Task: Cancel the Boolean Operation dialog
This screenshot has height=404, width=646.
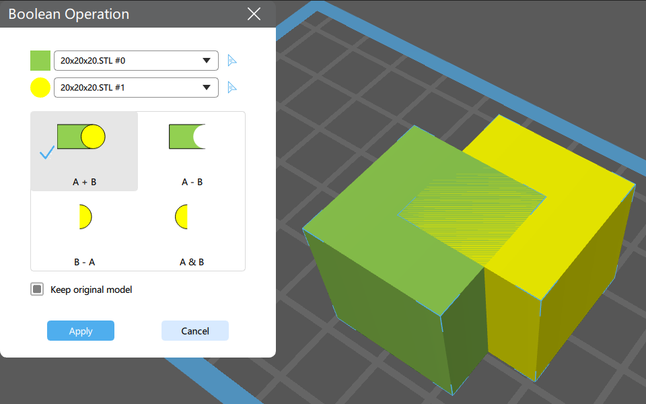Action: pos(195,331)
